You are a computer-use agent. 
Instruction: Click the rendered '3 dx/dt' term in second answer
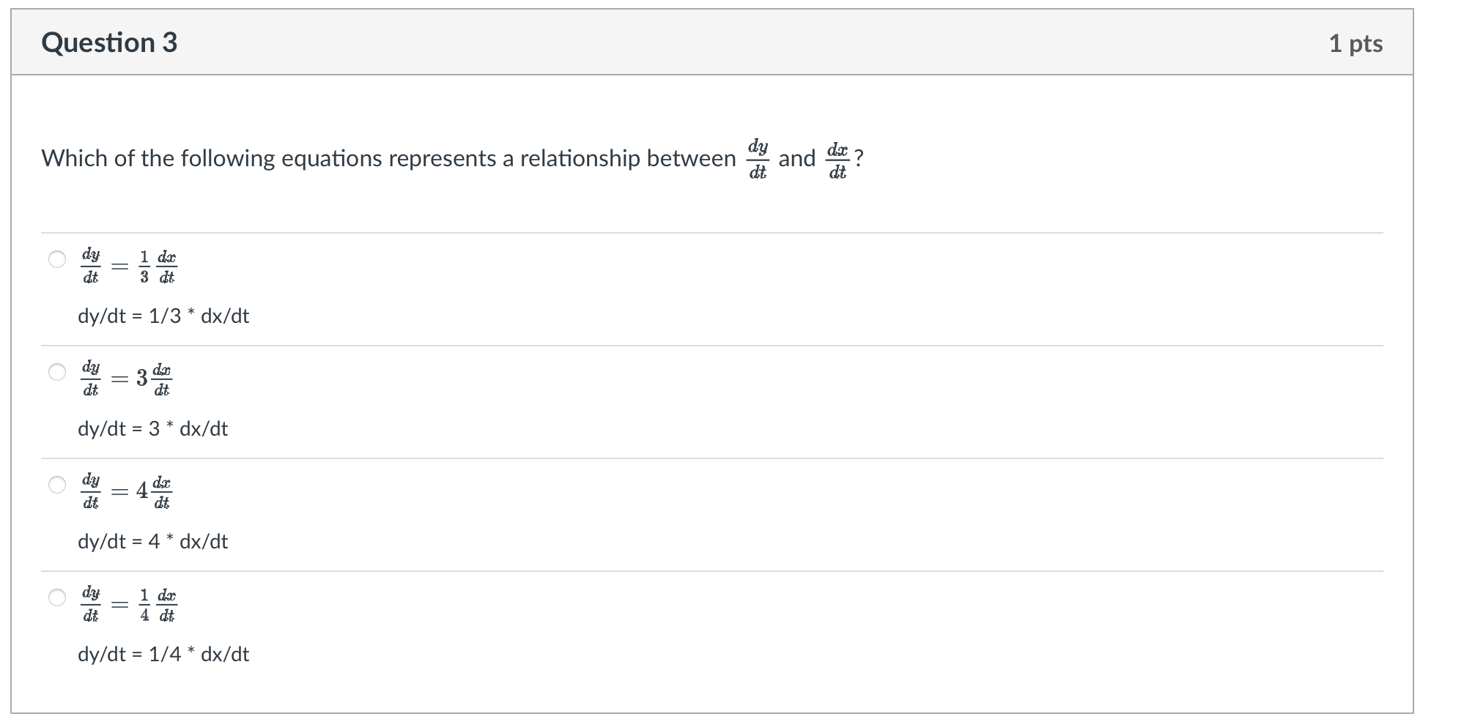point(154,379)
